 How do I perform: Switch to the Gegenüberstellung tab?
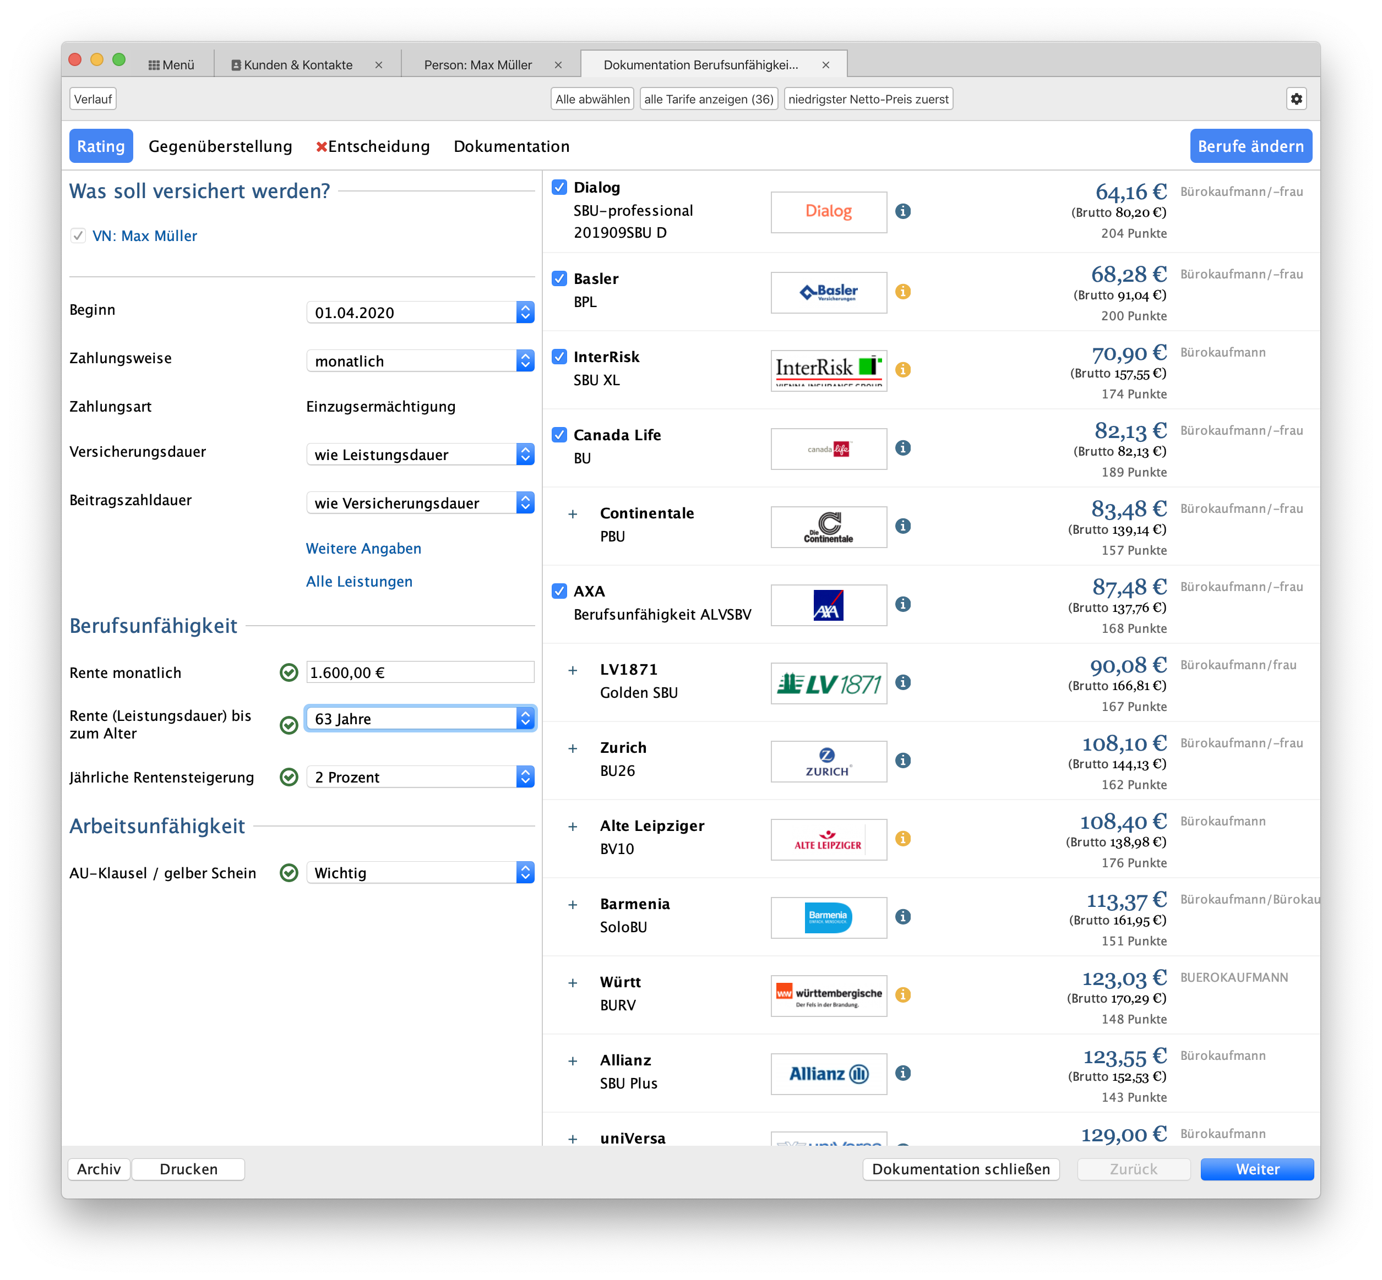pyautogui.click(x=220, y=146)
